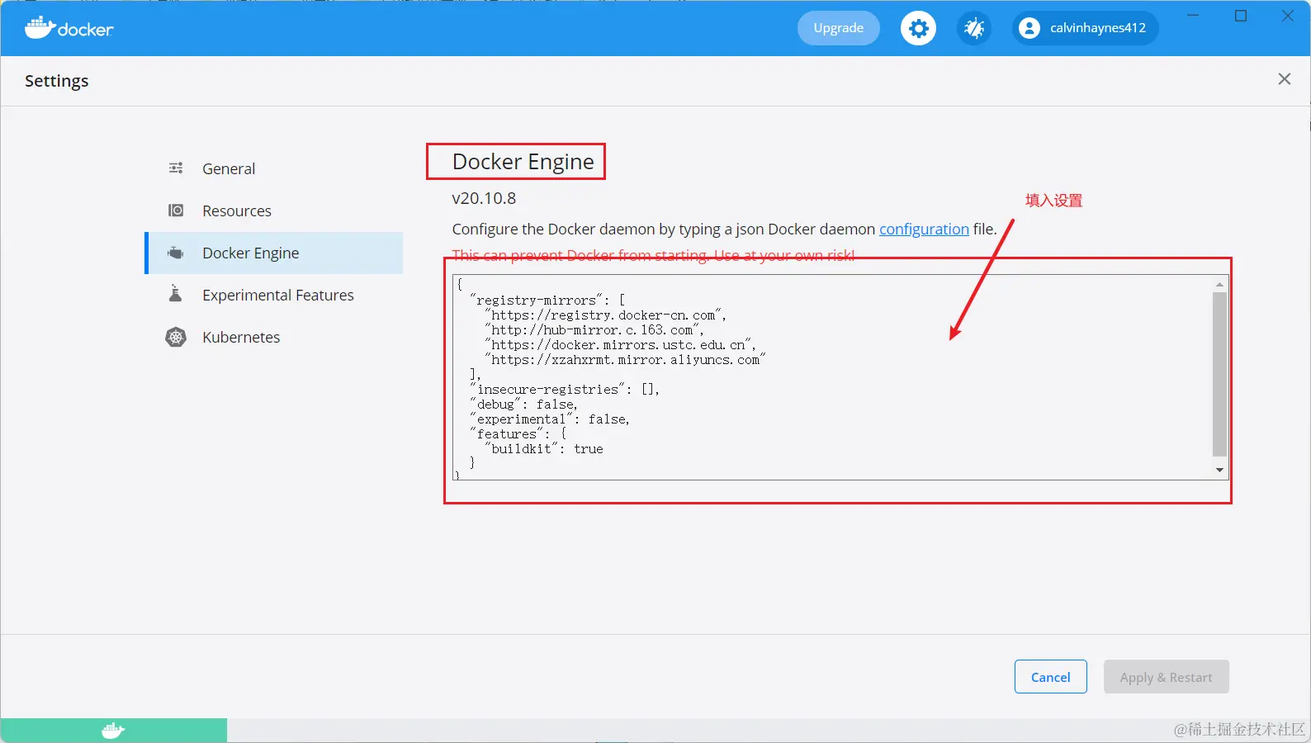Click the hub-mirror.c.163.com URL line
This screenshot has width=1311, height=743.
point(594,330)
